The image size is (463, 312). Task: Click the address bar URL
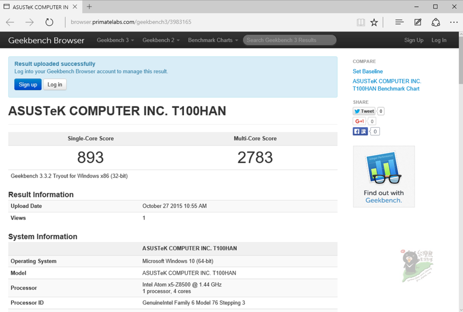click(x=131, y=22)
